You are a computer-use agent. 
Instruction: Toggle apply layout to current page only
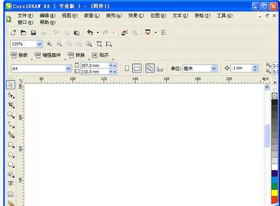click(x=160, y=69)
